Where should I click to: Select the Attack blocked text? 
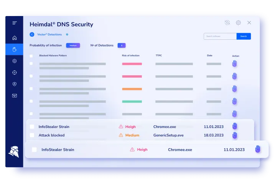point(52,135)
